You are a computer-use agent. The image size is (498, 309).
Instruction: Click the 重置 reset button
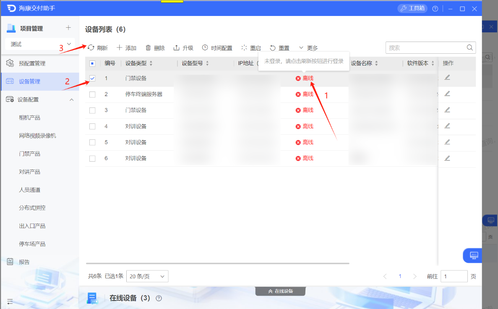click(279, 48)
